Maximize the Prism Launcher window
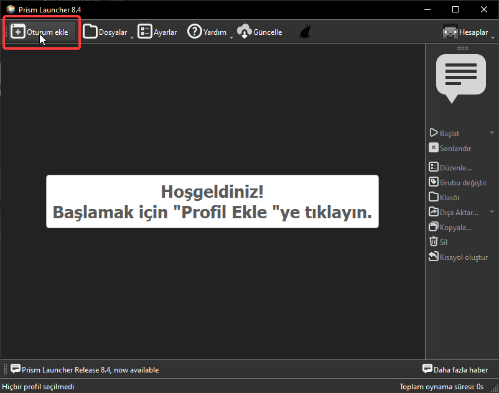 (455, 9)
